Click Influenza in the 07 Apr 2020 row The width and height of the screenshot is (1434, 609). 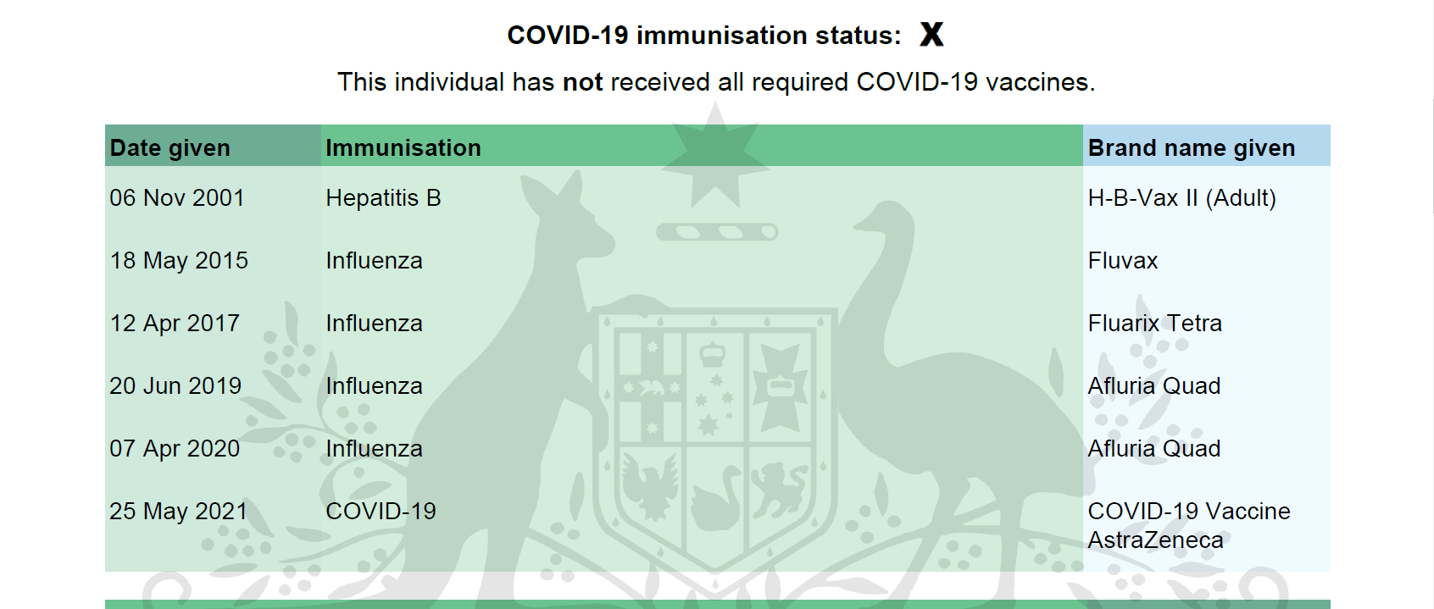click(x=374, y=449)
